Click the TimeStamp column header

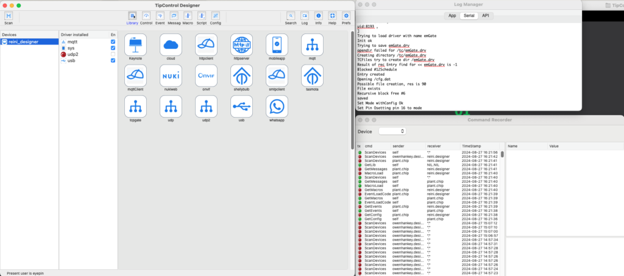[471, 146]
